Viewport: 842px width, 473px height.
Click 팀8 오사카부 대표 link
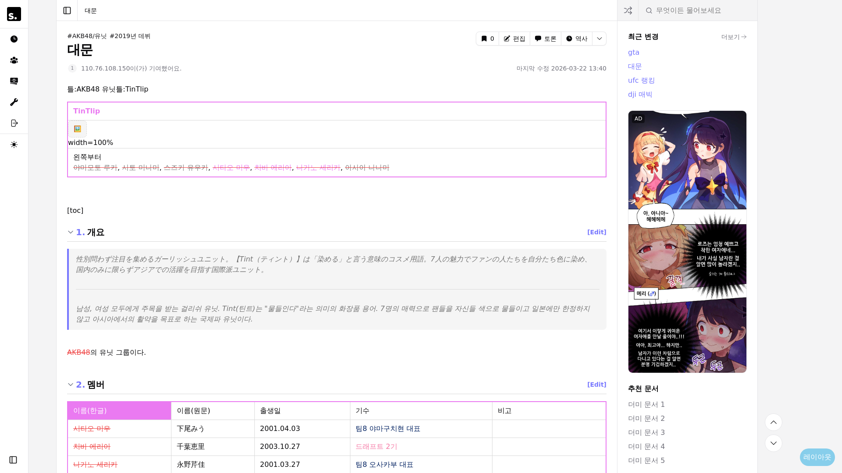(384, 465)
